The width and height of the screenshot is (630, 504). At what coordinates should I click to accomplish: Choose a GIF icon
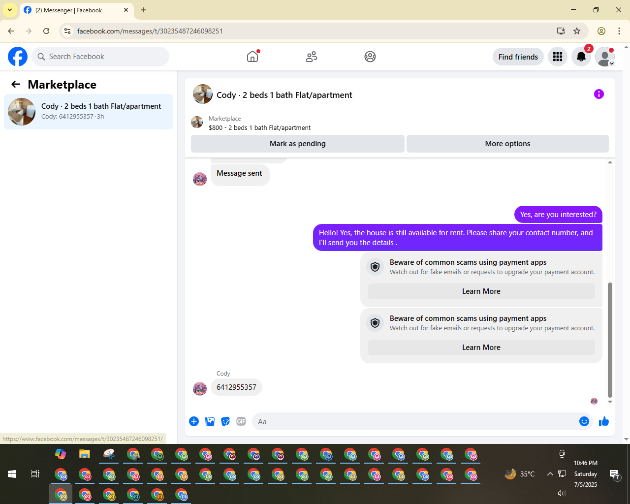tap(241, 421)
